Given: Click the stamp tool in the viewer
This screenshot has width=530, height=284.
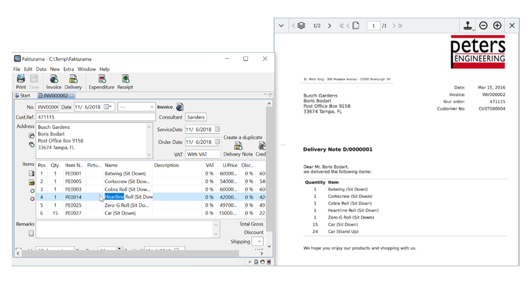Looking at the screenshot, I should tap(468, 26).
